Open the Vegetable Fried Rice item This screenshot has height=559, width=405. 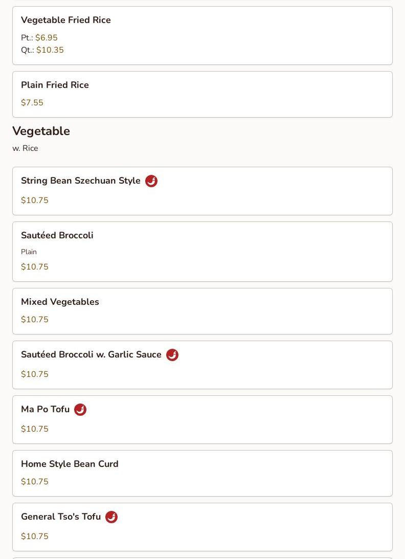click(202, 36)
